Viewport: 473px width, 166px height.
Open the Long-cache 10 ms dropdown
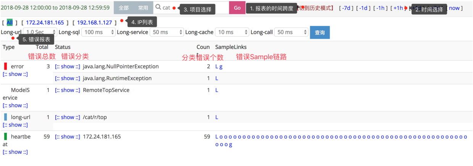click(232, 32)
